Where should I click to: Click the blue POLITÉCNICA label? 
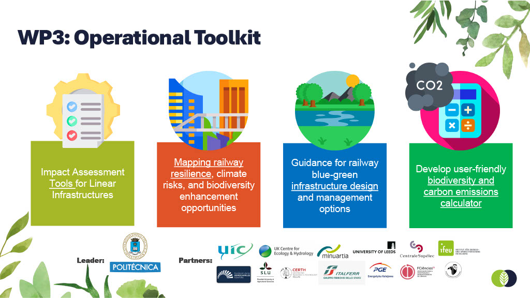135,267
